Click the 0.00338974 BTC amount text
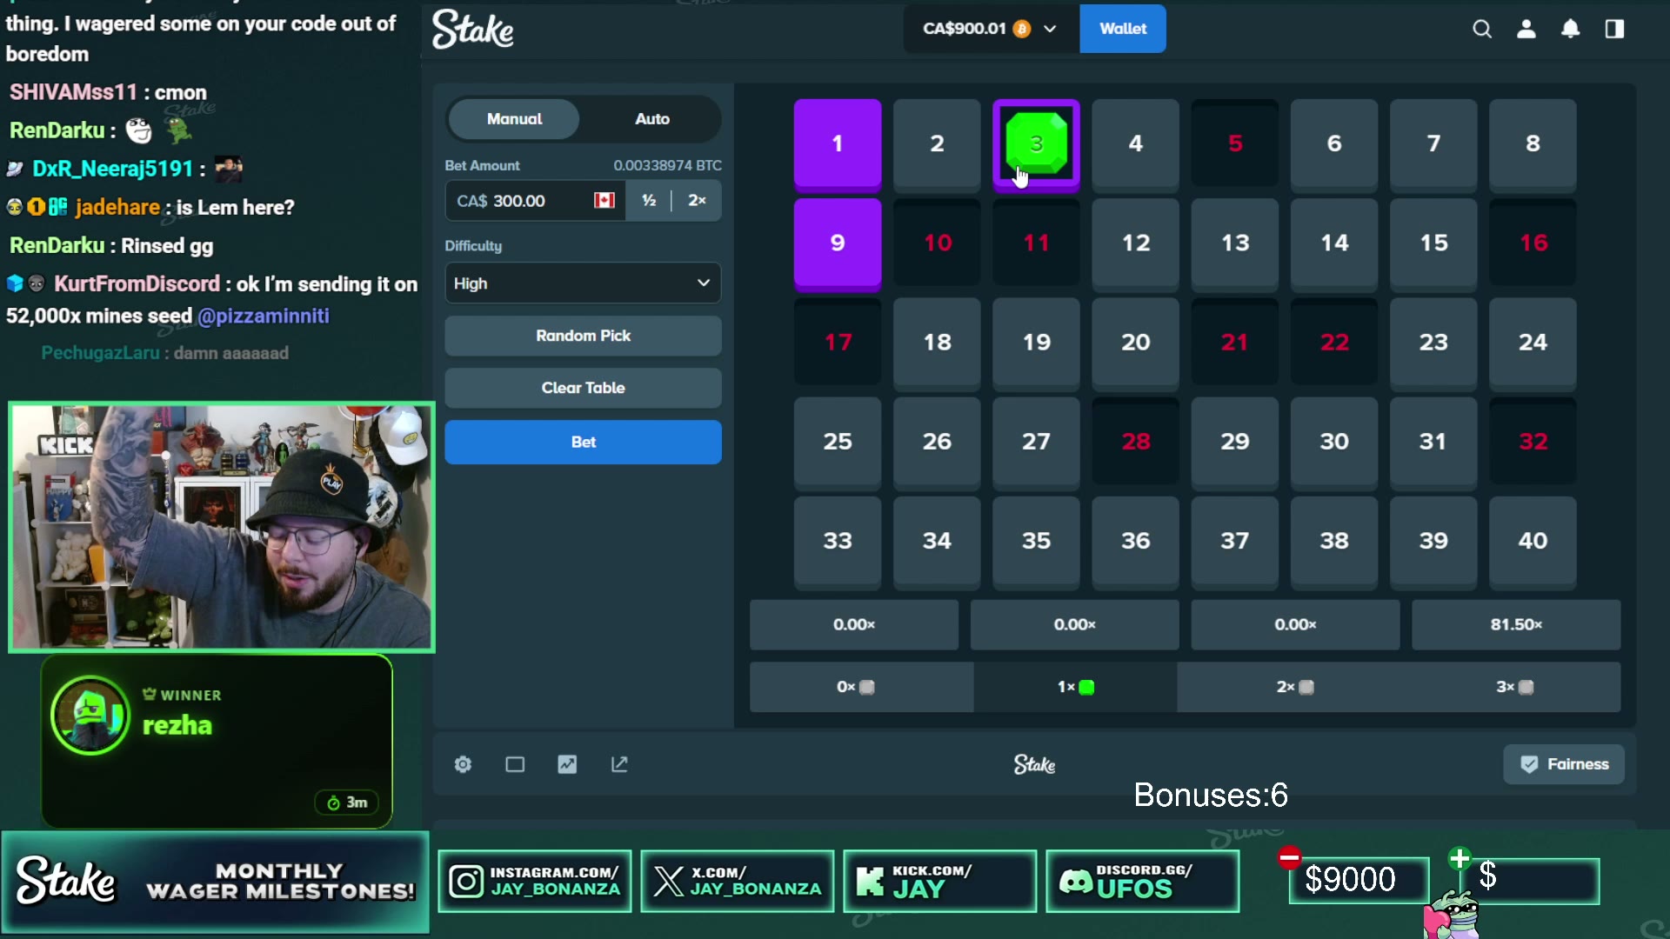Viewport: 1670px width, 939px height. [667, 165]
